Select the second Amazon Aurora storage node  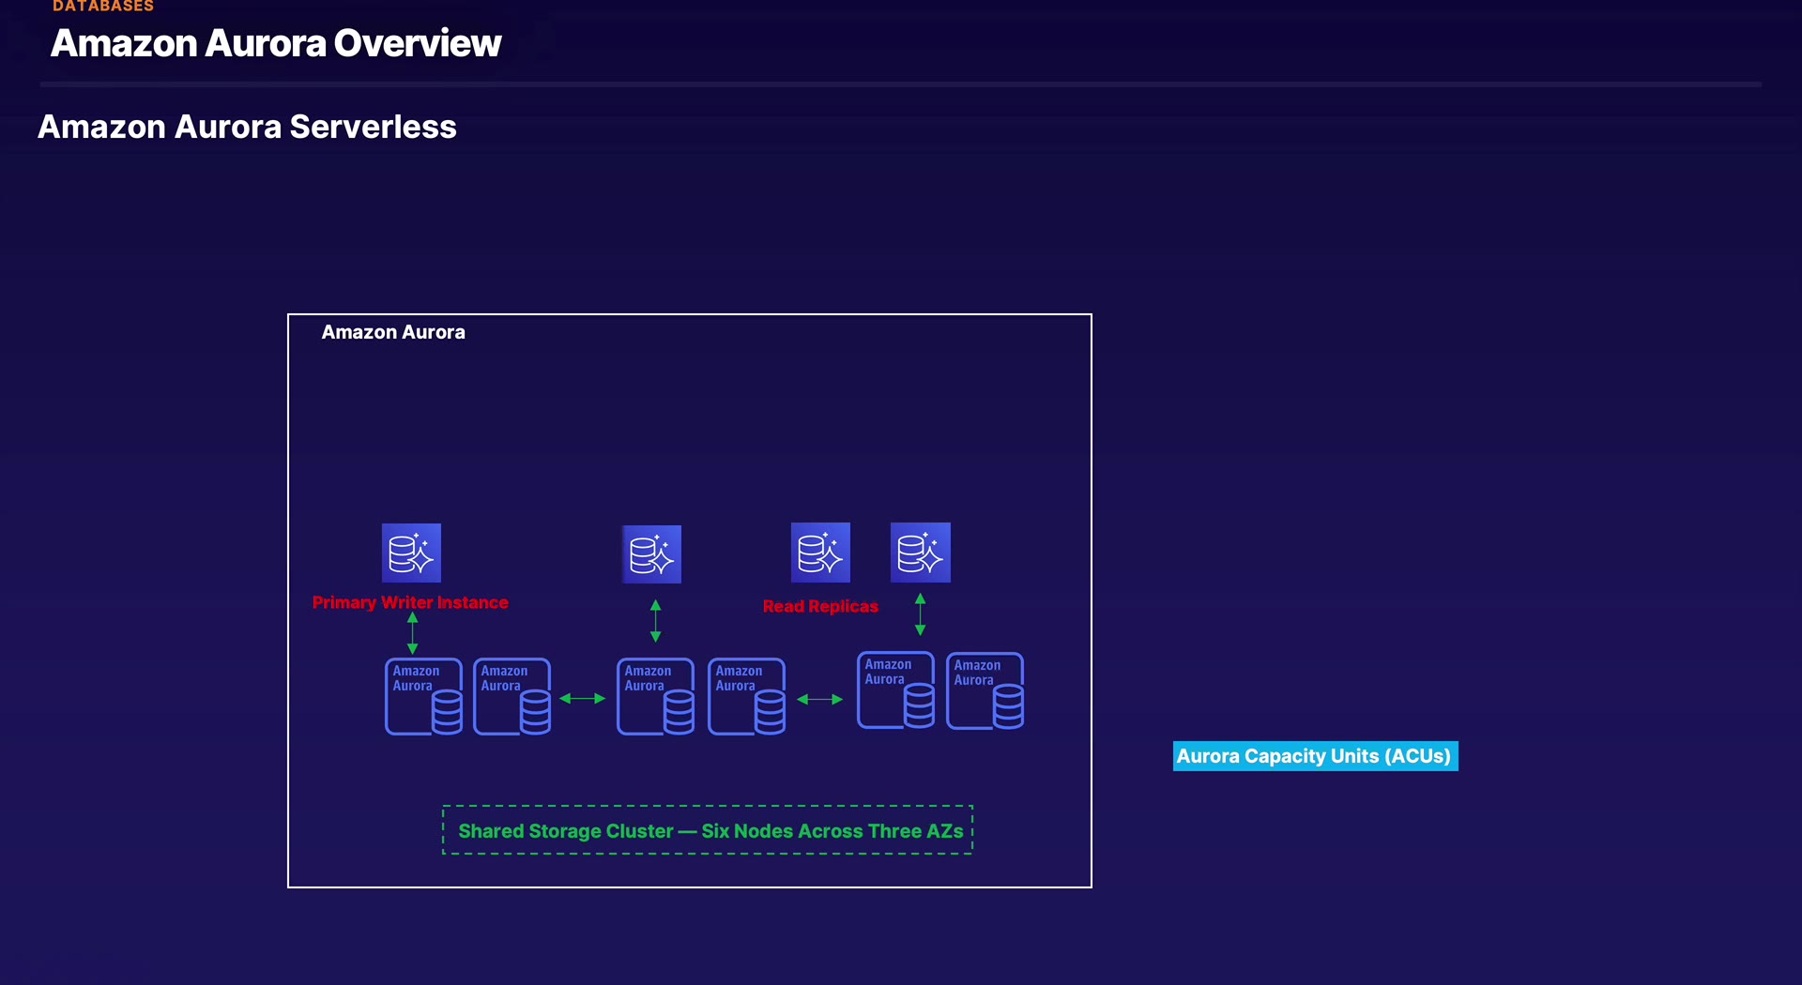(512, 696)
